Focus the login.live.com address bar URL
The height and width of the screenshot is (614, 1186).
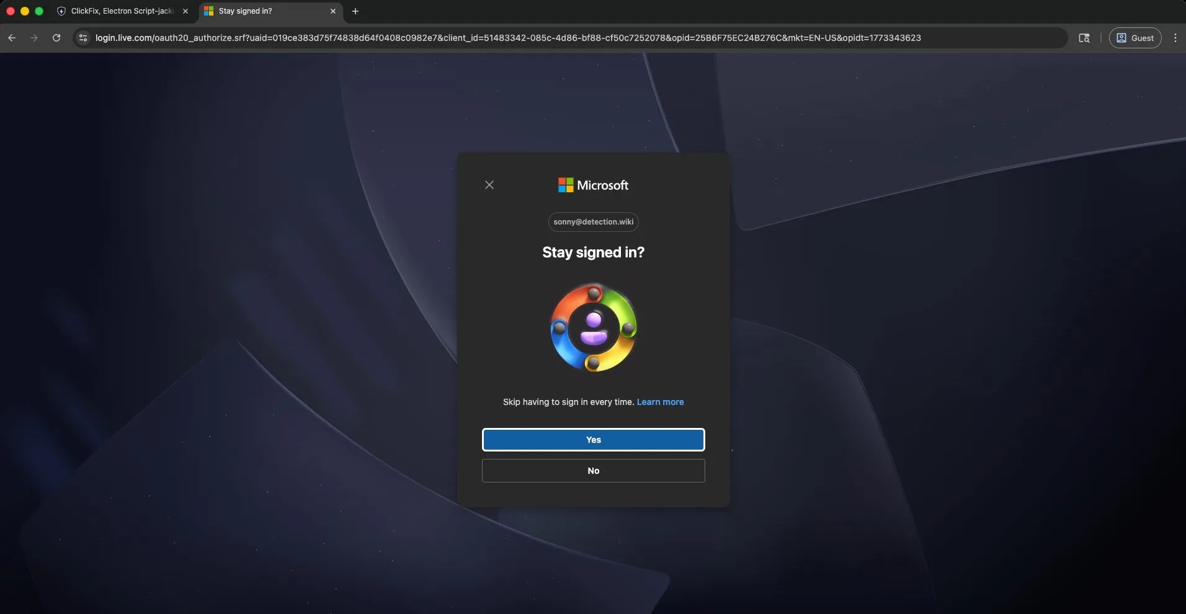(x=508, y=38)
